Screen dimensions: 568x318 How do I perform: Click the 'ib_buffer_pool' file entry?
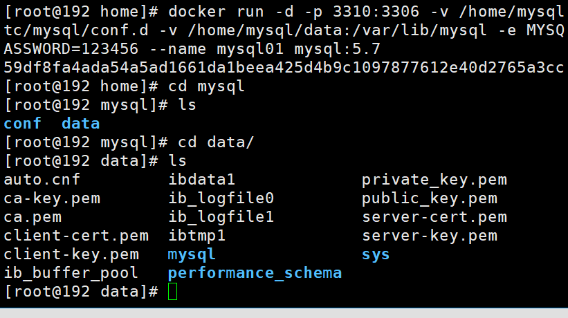(71, 273)
